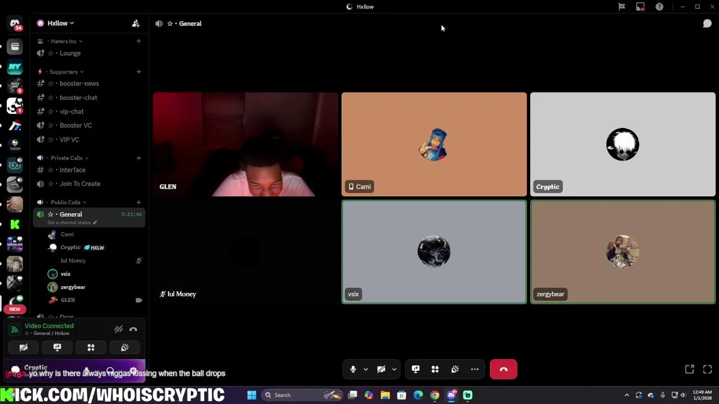Image resolution: width=719 pixels, height=404 pixels.
Task: Select General voice channel in sidebar
Action: click(x=70, y=214)
